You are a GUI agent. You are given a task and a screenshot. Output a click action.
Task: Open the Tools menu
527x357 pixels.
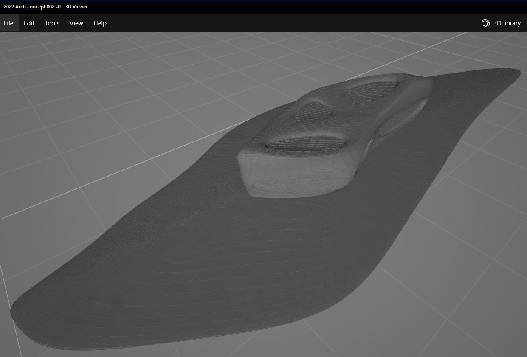pyautogui.click(x=52, y=23)
